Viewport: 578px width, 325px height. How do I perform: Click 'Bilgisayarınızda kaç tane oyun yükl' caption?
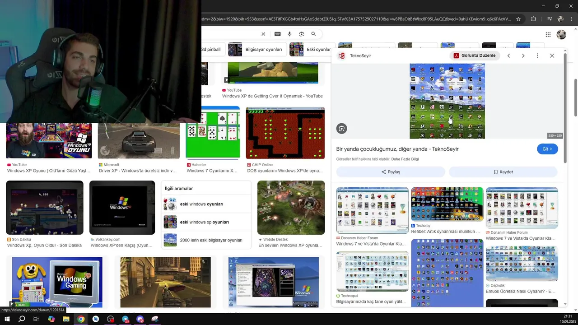(x=371, y=302)
